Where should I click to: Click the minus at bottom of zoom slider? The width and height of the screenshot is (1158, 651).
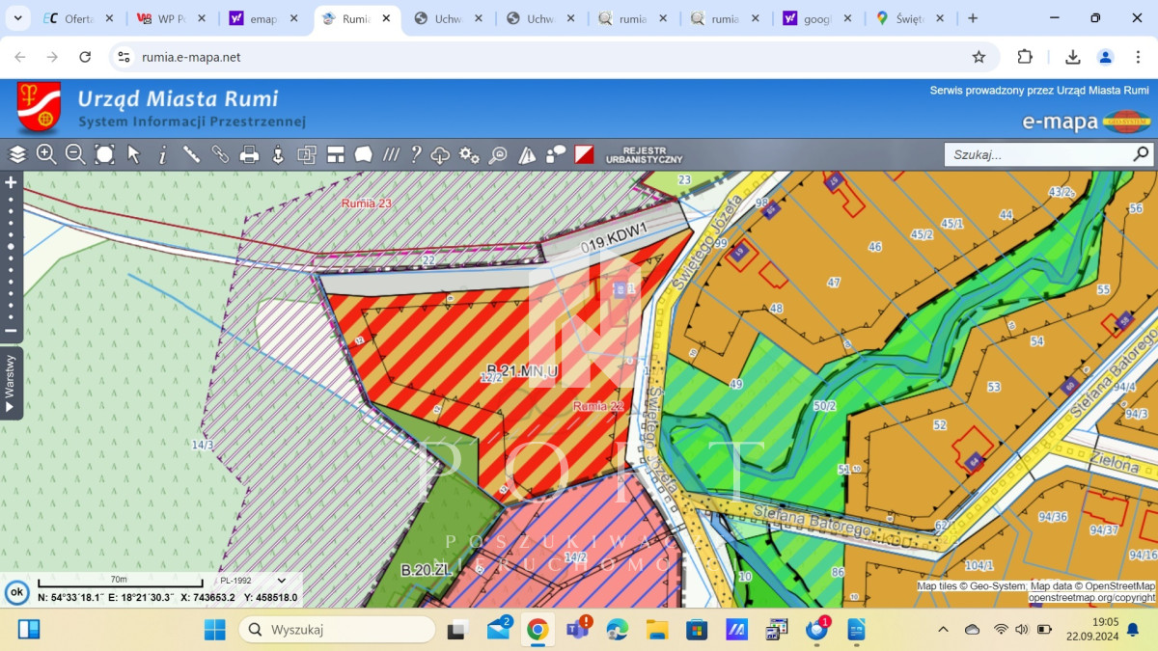[11, 331]
